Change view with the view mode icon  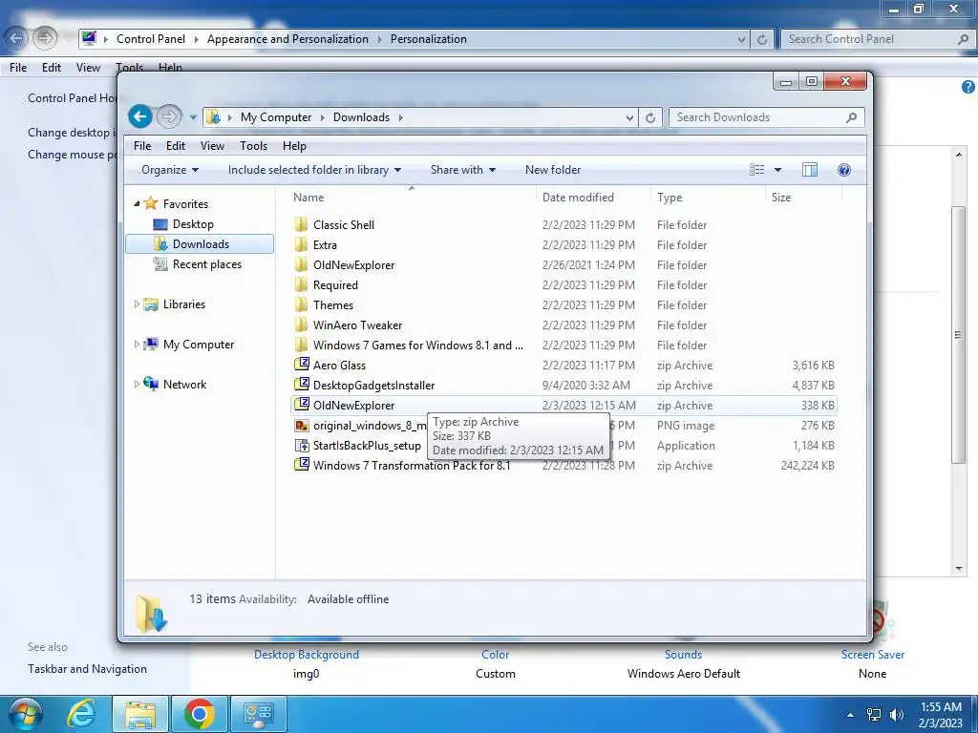coord(756,170)
